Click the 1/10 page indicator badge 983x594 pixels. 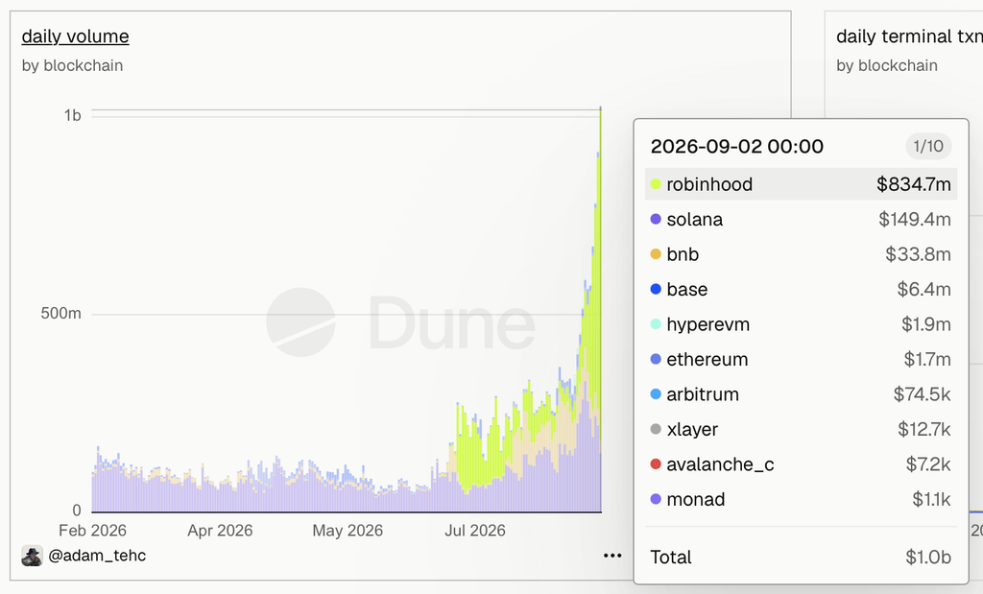(928, 146)
